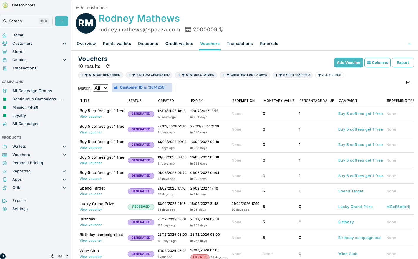Select Stores in the sidebar
418x259 pixels.
point(18,52)
